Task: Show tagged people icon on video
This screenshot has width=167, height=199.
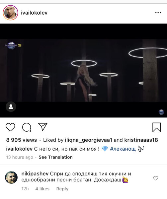Action: click(x=11, y=106)
